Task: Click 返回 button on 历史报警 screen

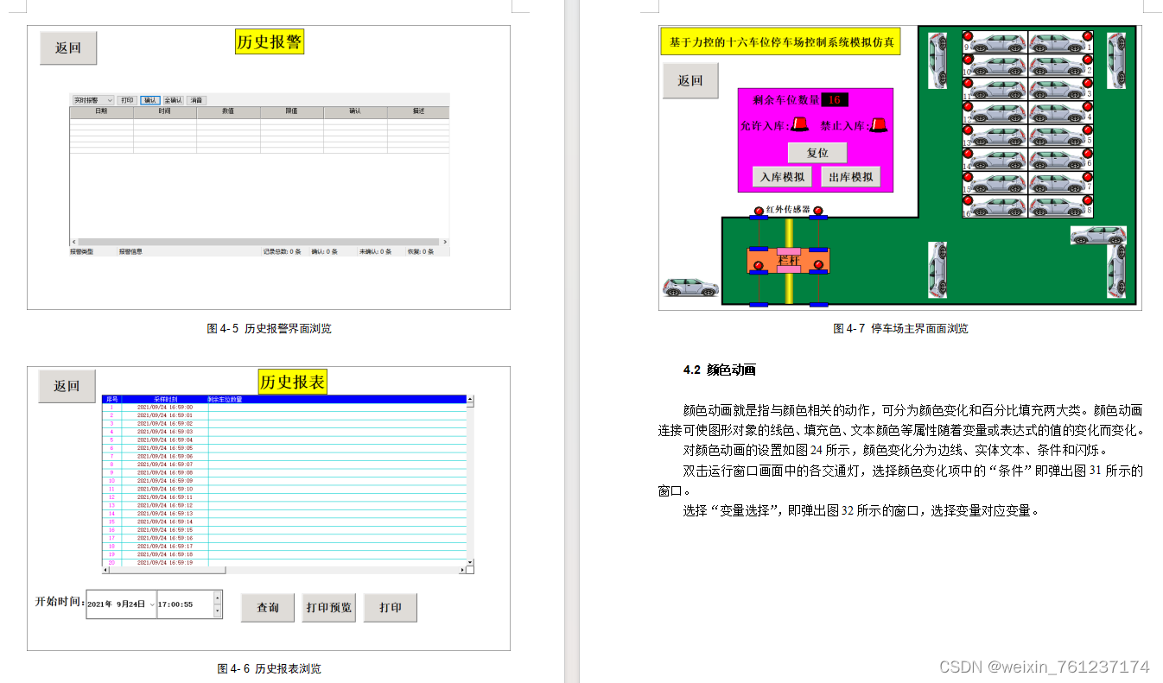Action: click(68, 47)
